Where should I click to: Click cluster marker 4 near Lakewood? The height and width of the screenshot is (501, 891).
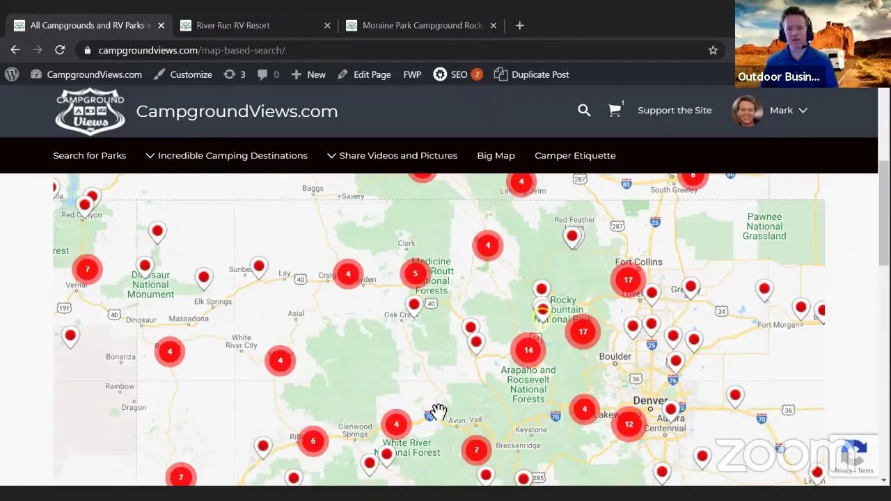click(x=584, y=409)
